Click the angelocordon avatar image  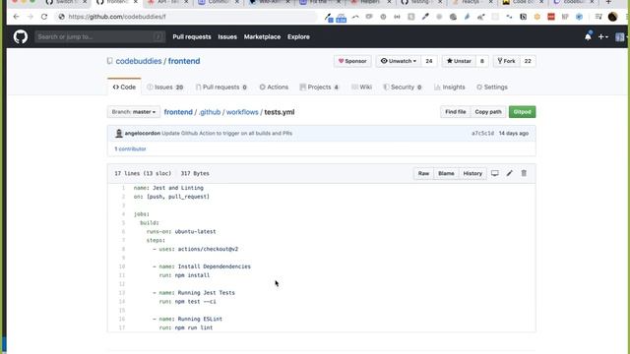(x=118, y=134)
